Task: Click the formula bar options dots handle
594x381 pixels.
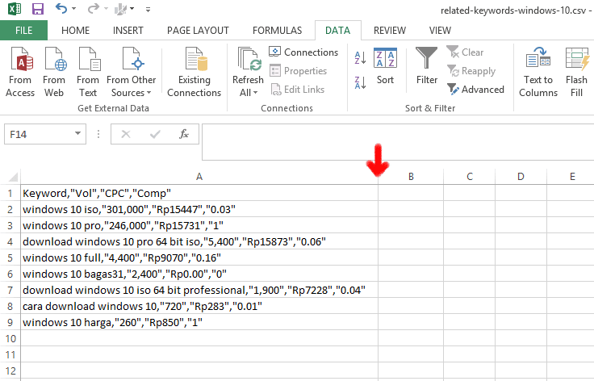Action: click(x=98, y=134)
